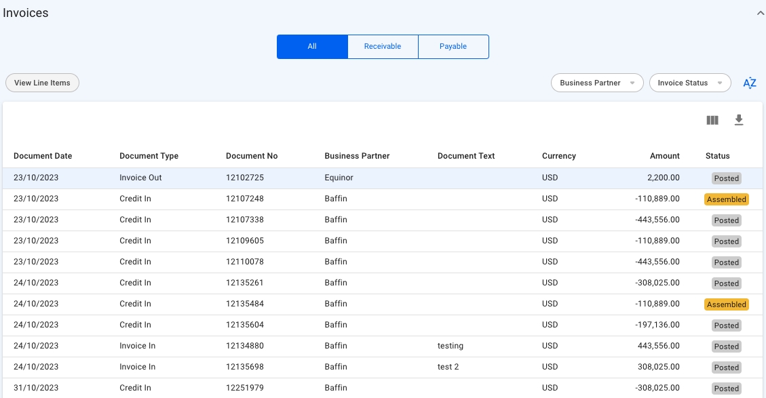Image resolution: width=766 pixels, height=398 pixels.
Task: Open the Invoice Status filter dropdown
Action: pos(689,83)
